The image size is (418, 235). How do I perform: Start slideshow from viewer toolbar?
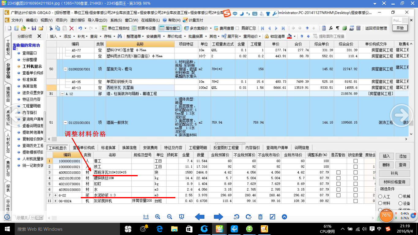(181, 217)
